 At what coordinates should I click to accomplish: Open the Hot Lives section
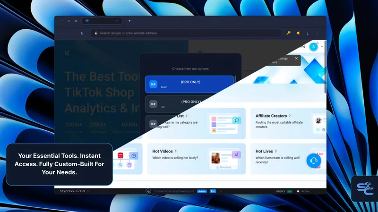(264, 151)
